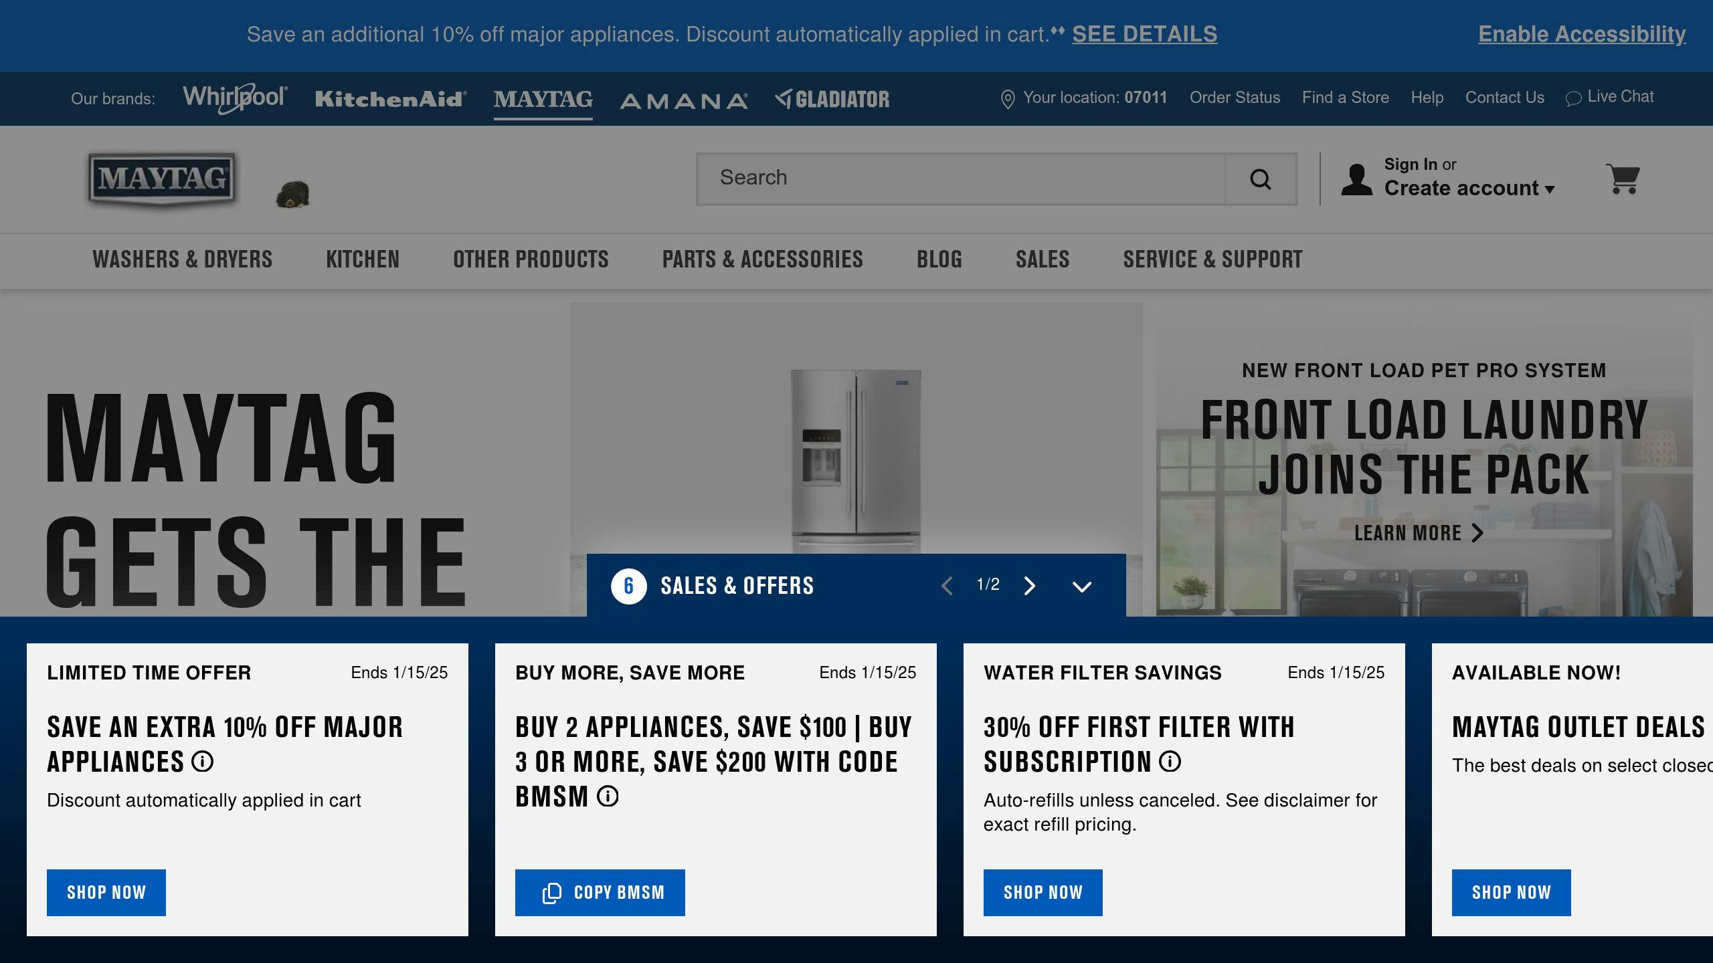Viewport: 1713px width, 963px height.
Task: Click info icon beside filter subscription offer
Action: (x=1170, y=761)
